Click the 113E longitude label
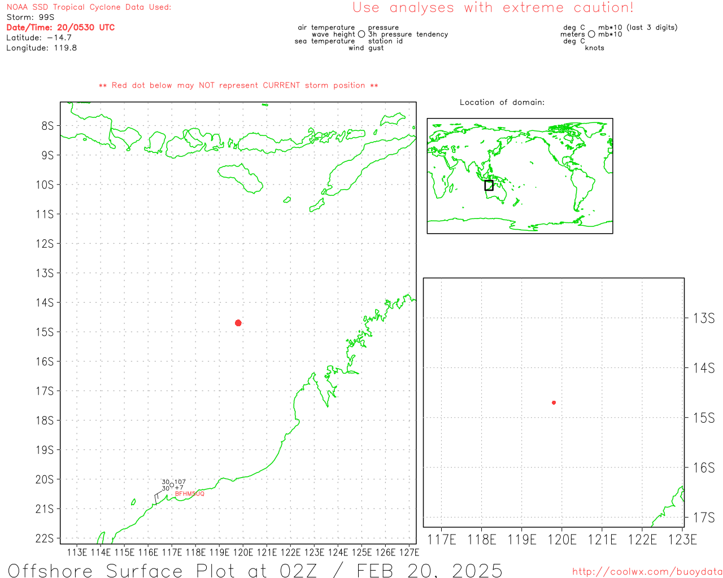Screen dimensions: 723x578 [x=77, y=552]
